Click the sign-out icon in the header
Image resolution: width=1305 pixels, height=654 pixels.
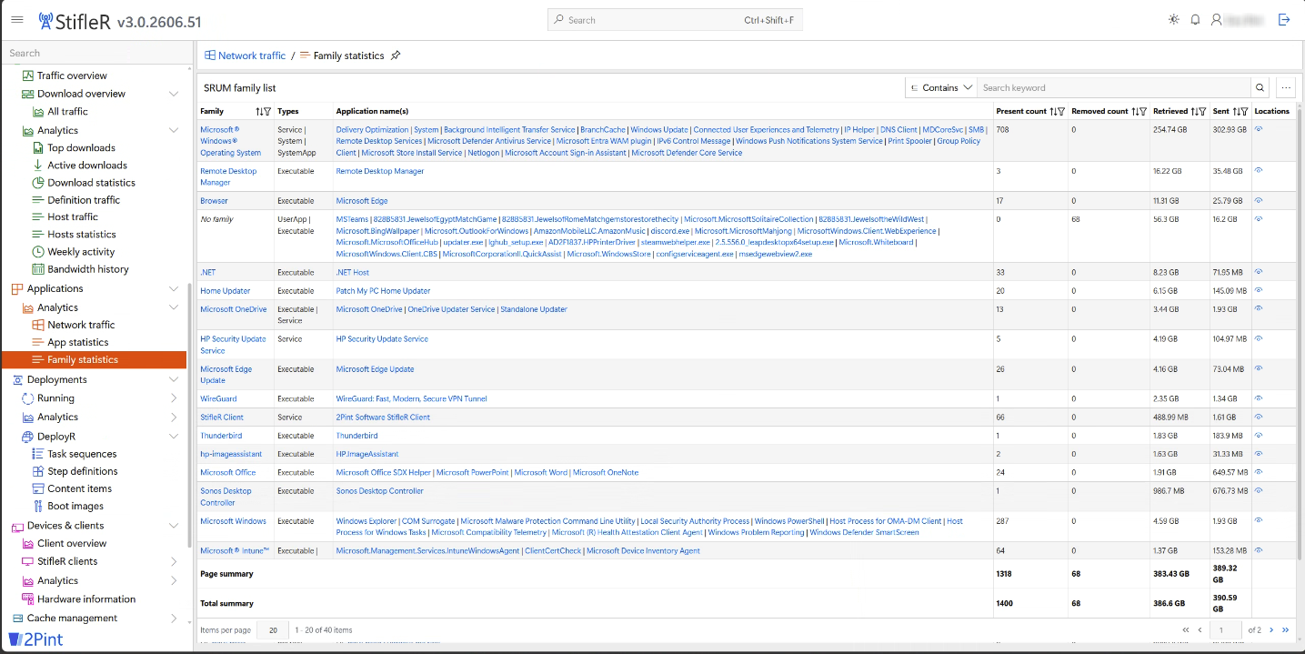[1284, 19]
